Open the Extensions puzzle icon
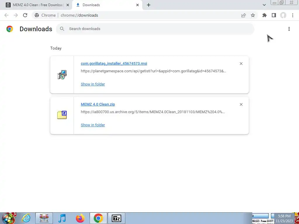The image size is (299, 224). pos(264,15)
